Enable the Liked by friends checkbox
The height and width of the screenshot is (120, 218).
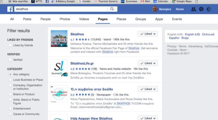coord(10,45)
